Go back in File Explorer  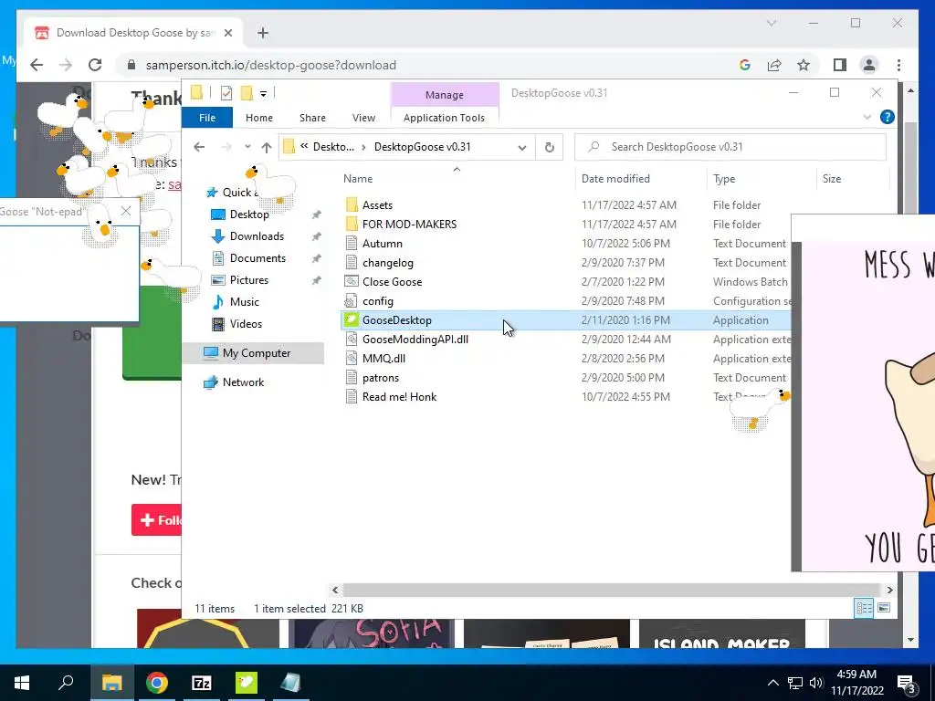pos(199,147)
